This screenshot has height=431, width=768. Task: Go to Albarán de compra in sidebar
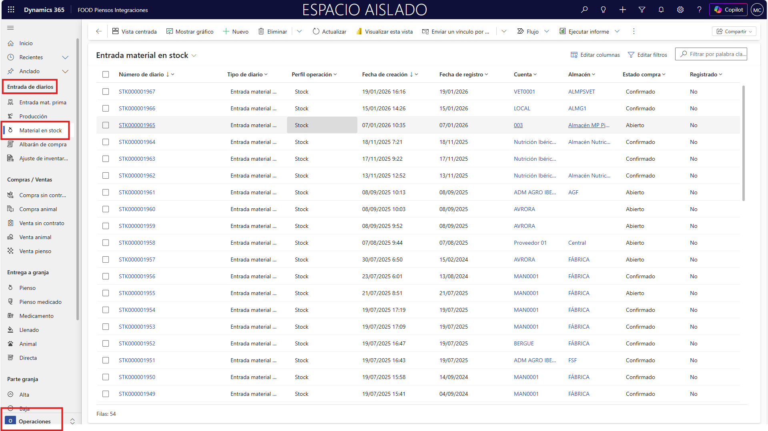click(x=43, y=144)
